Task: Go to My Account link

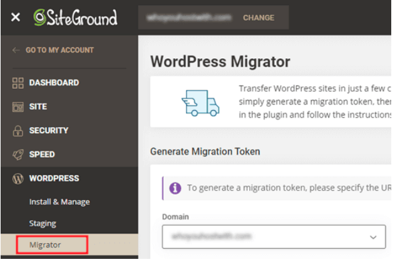Action: (x=59, y=50)
